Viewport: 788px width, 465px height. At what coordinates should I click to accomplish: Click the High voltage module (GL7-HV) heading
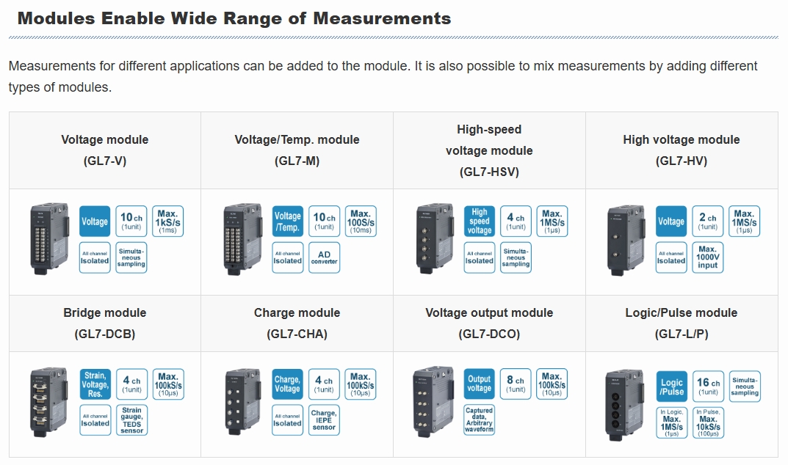(x=682, y=150)
